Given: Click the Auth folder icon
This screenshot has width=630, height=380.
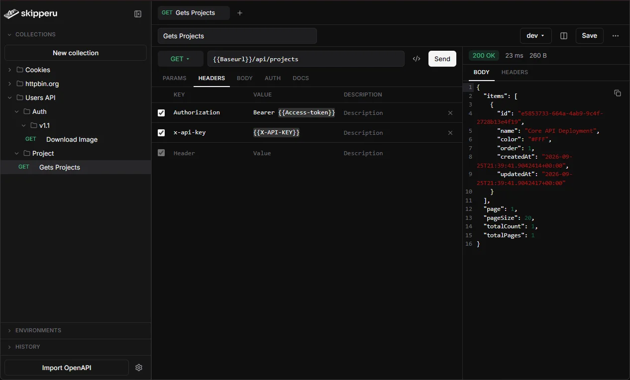Looking at the screenshot, I should pos(27,111).
